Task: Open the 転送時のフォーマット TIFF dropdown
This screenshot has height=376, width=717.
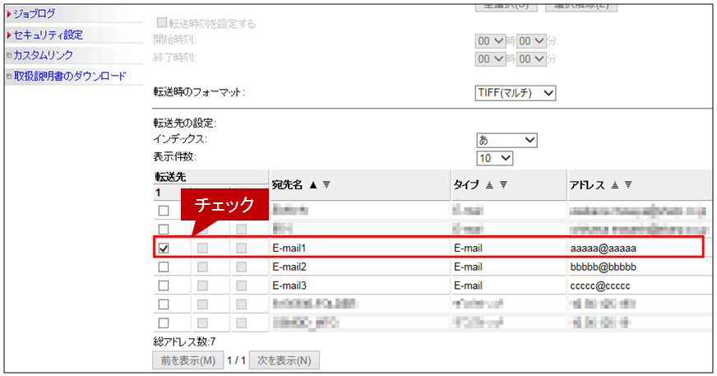Action: (x=516, y=93)
